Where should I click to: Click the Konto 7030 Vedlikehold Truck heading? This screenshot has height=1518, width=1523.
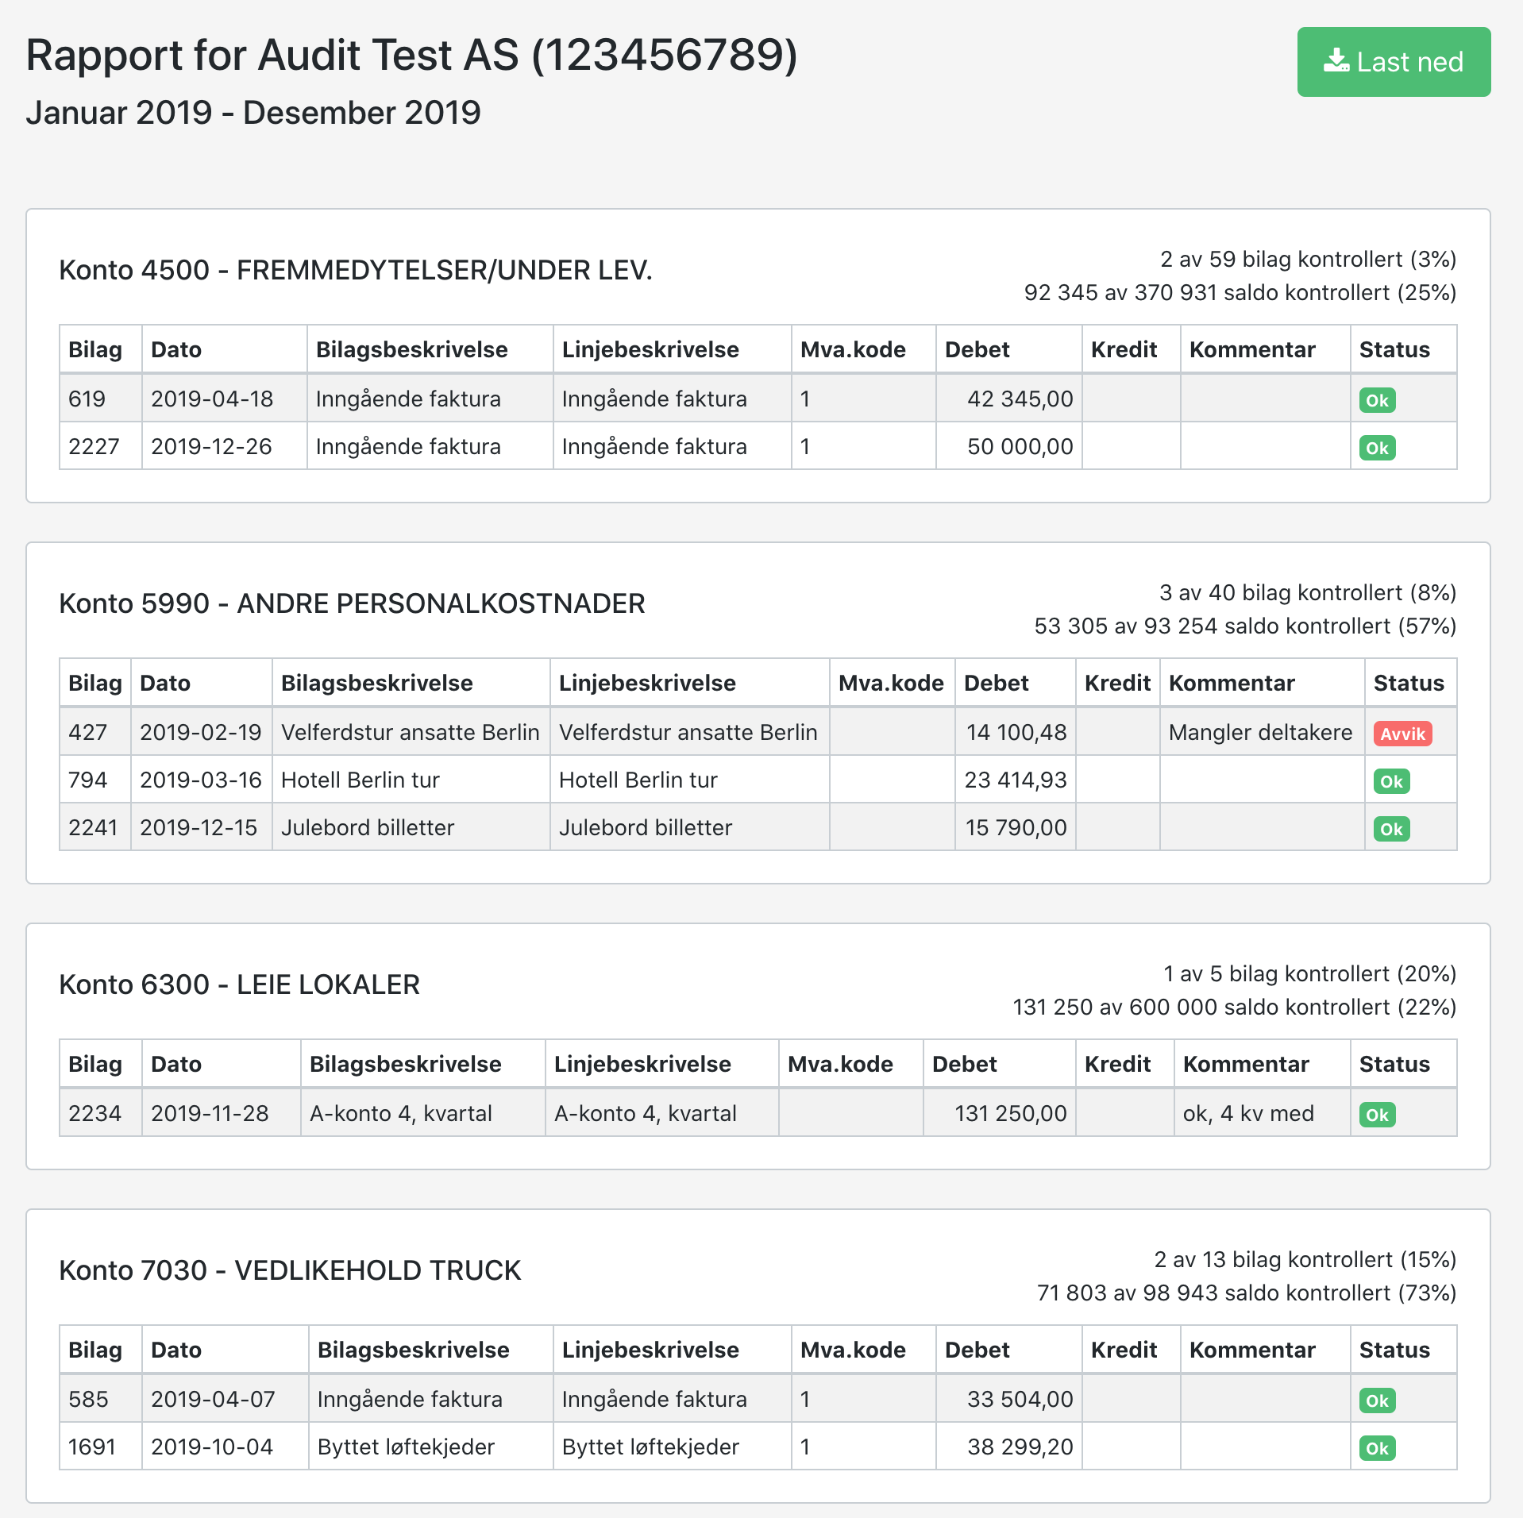tap(290, 1270)
